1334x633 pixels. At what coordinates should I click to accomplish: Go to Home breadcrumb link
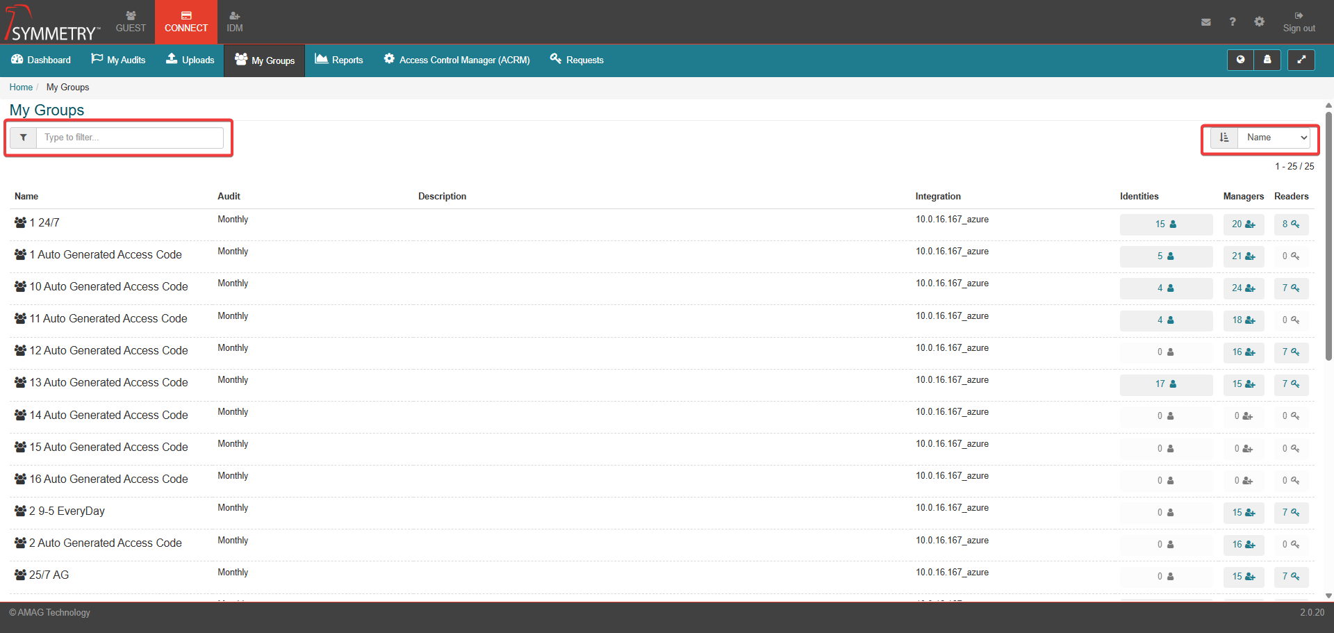(x=21, y=87)
